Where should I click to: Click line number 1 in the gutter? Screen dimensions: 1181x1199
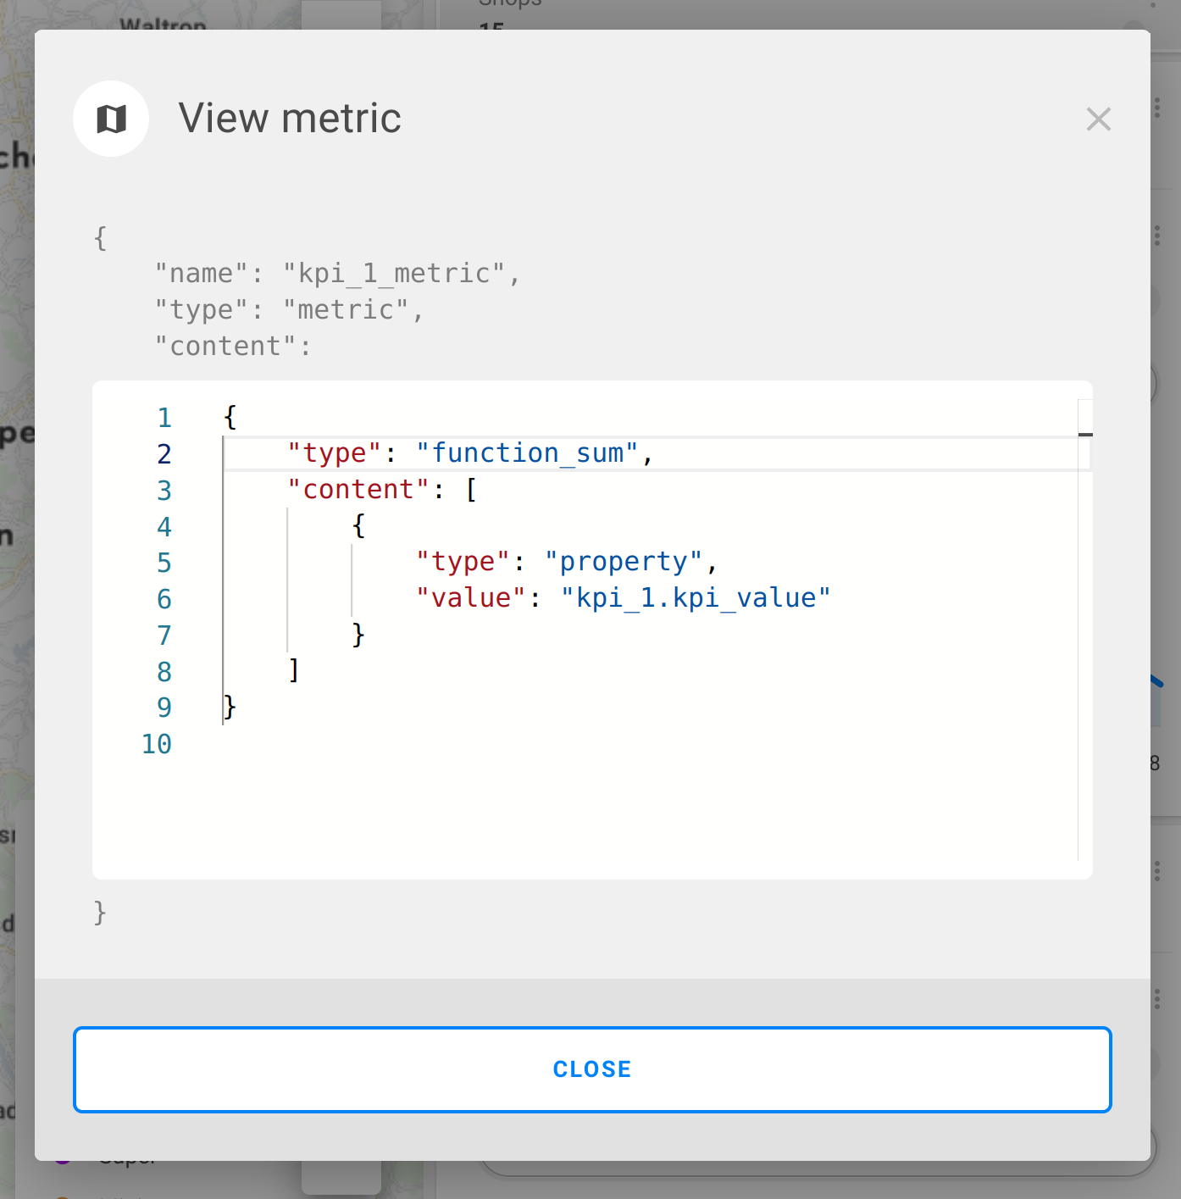click(164, 418)
